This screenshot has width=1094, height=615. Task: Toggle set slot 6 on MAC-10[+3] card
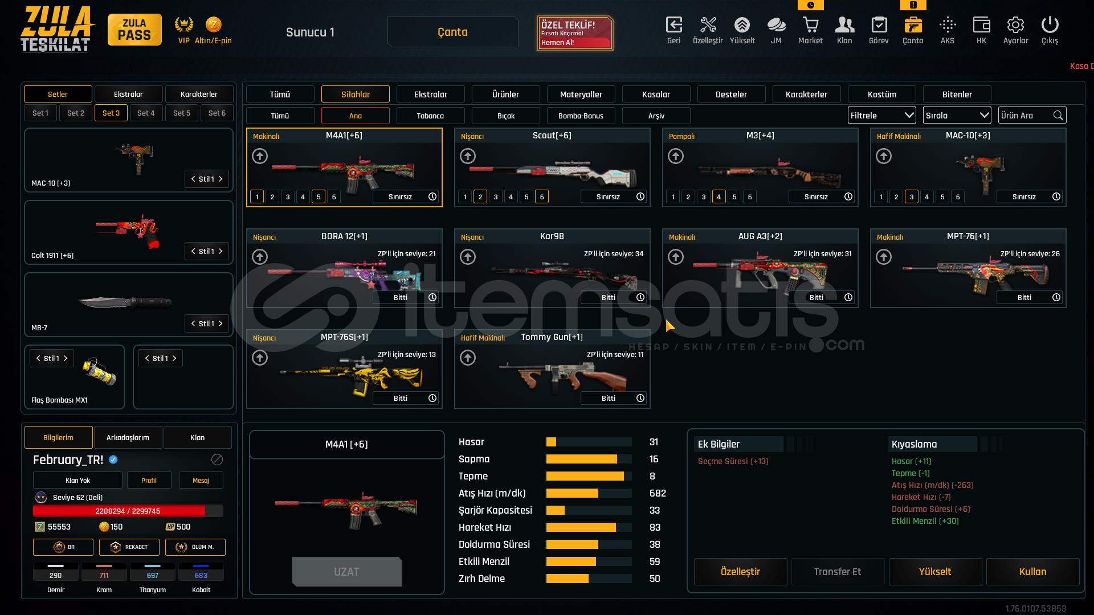tap(958, 197)
